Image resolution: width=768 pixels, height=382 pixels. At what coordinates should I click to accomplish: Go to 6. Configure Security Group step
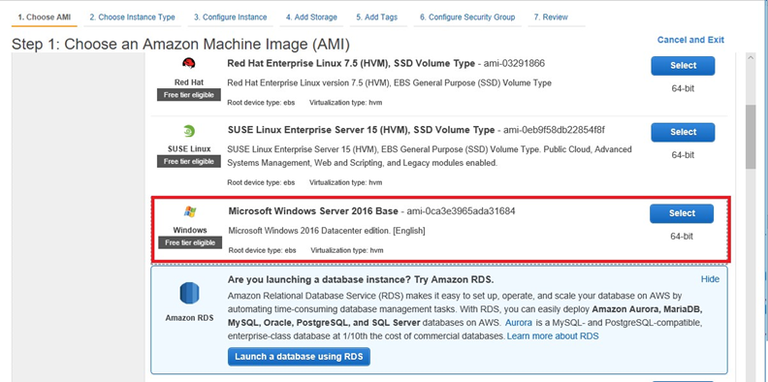coord(467,17)
